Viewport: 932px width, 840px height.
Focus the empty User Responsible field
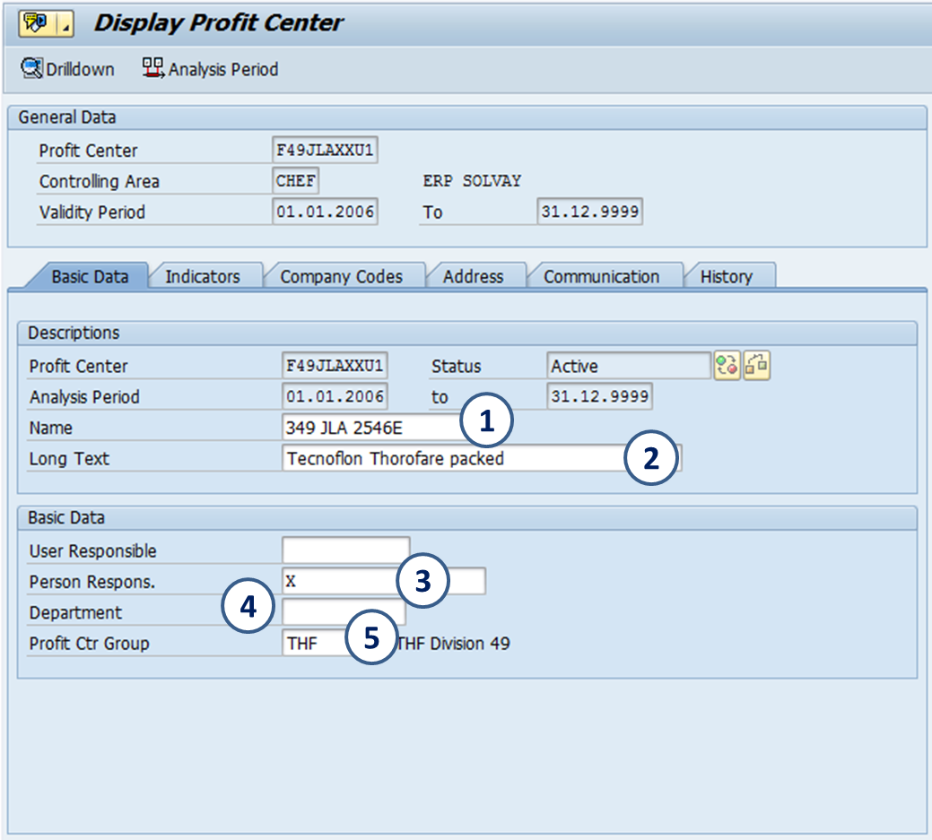point(345,550)
